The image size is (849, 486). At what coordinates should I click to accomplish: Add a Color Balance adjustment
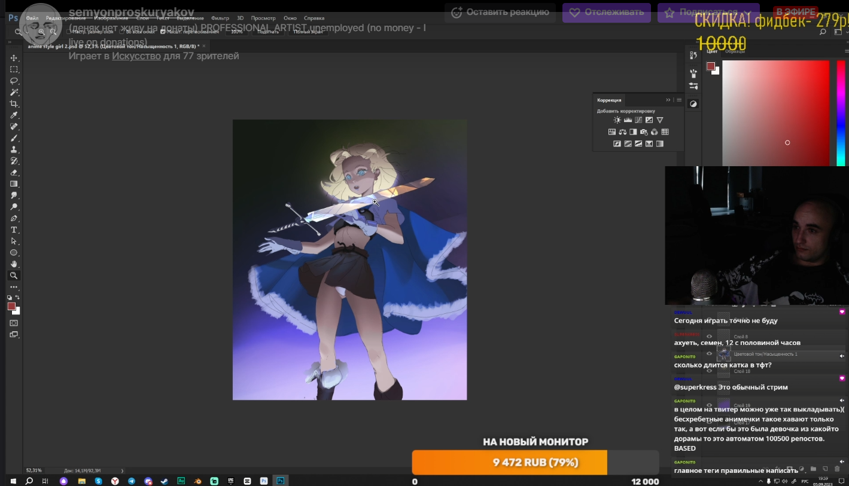point(623,132)
